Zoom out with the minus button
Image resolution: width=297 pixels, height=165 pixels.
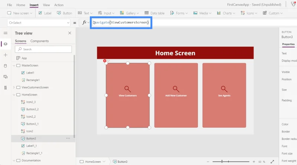pyautogui.click(x=208, y=162)
